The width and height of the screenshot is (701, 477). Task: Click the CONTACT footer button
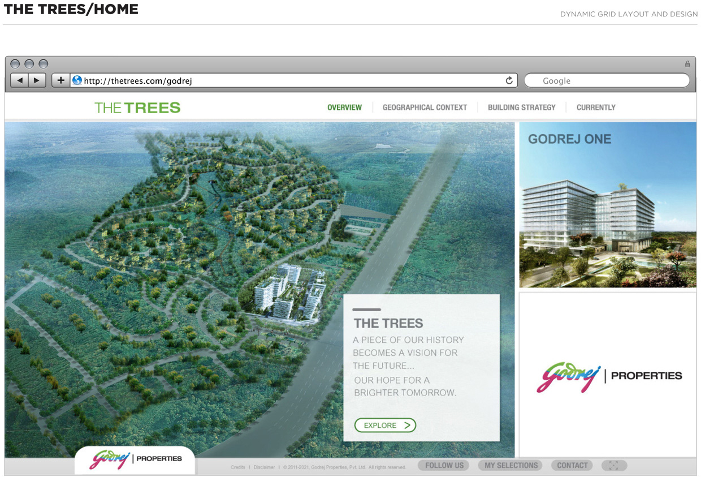point(572,466)
